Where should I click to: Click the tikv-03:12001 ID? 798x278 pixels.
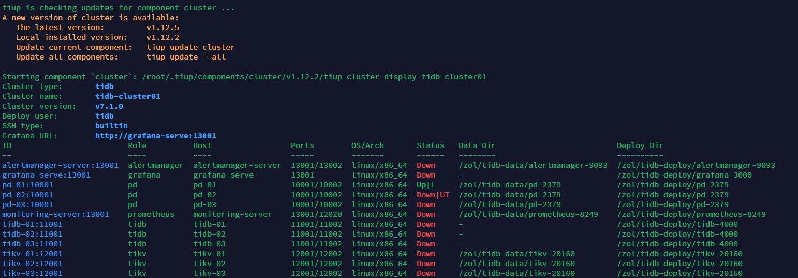[33, 273]
